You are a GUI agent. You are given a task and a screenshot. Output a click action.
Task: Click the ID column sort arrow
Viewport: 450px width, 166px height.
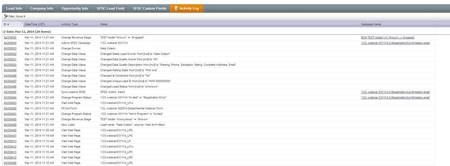click(x=8, y=25)
